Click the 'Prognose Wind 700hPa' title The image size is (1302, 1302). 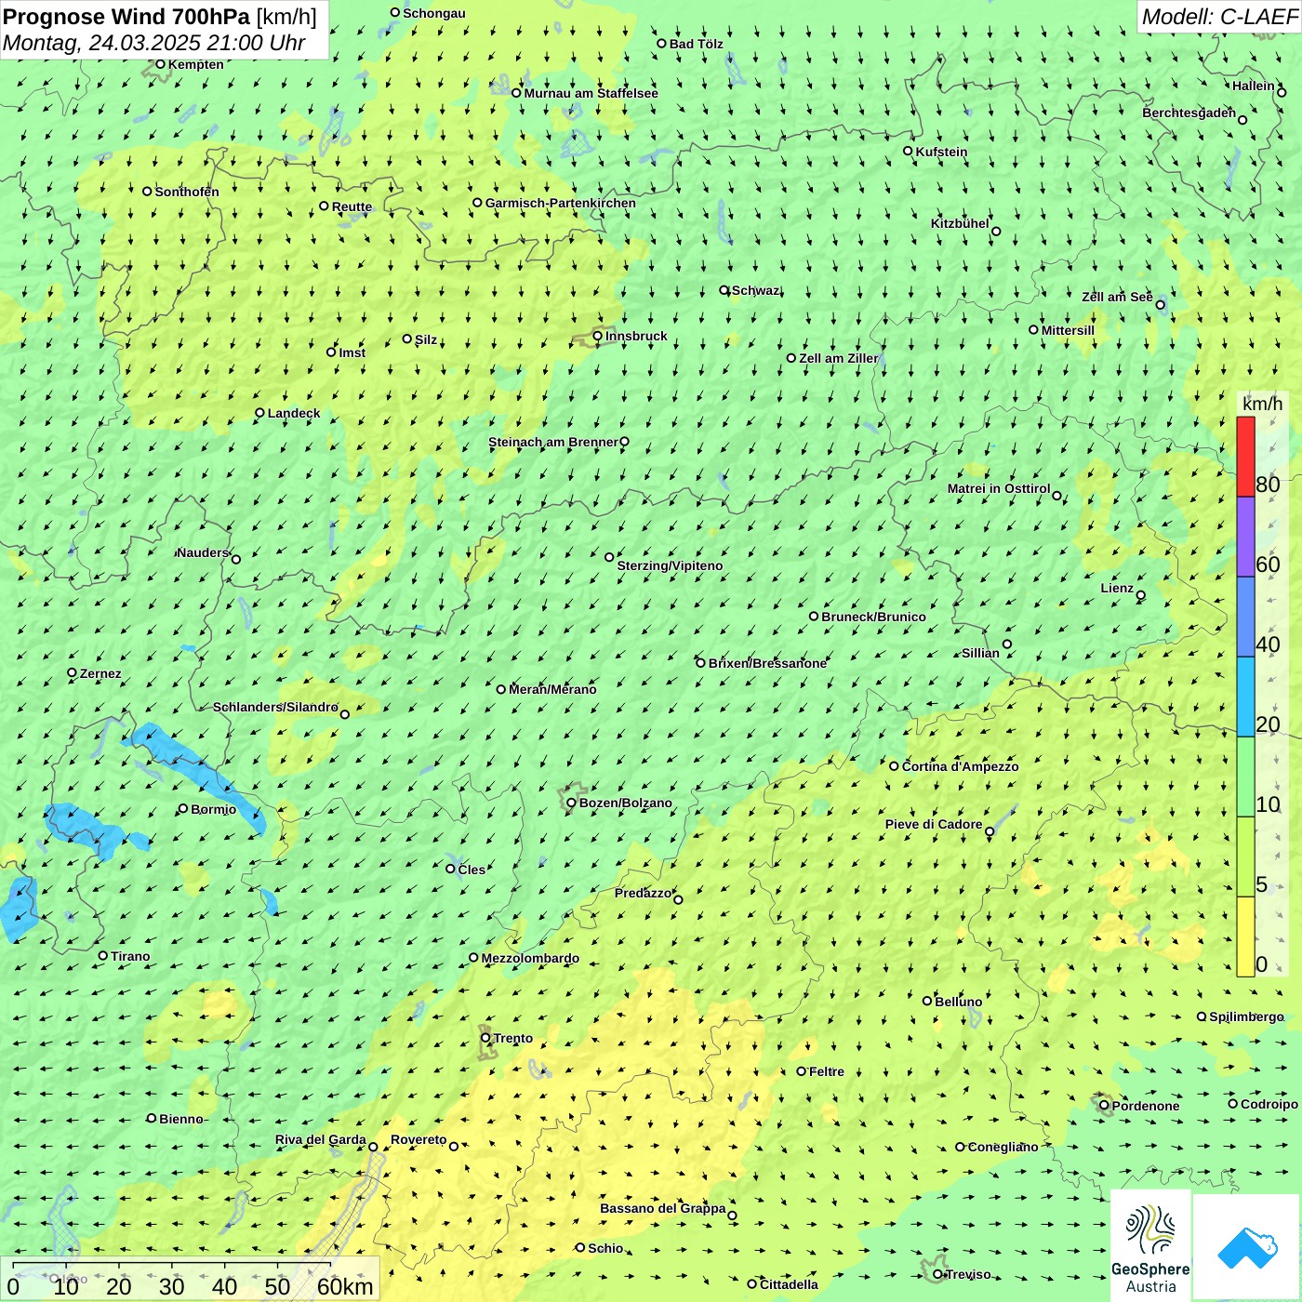pyautogui.click(x=127, y=16)
